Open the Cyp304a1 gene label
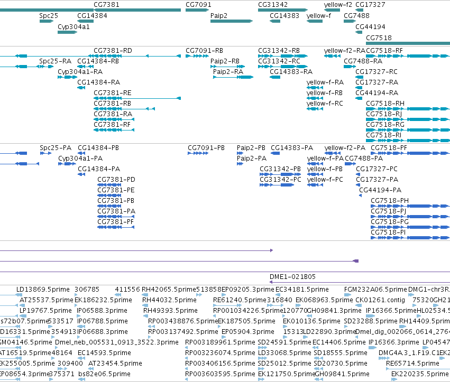The image size is (450, 382). tap(74, 26)
